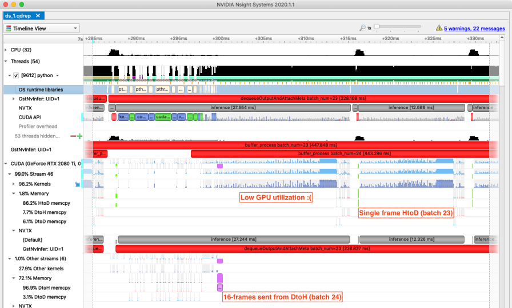Click the pth... OS runtime block

[141, 90]
